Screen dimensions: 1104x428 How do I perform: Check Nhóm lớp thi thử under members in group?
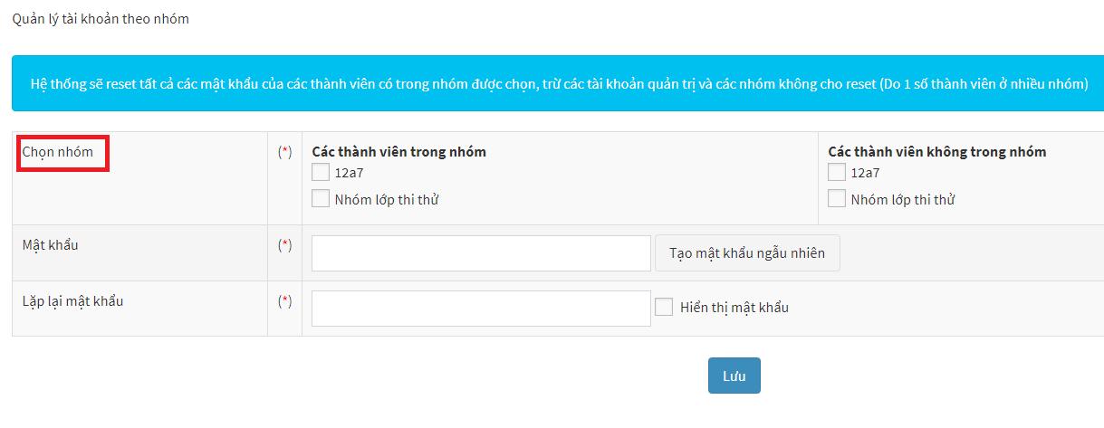coord(321,198)
